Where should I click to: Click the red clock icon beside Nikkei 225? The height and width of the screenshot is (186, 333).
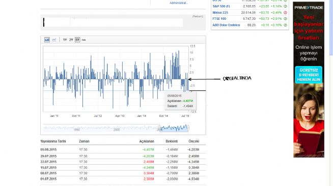pyautogui.click(x=285, y=13)
